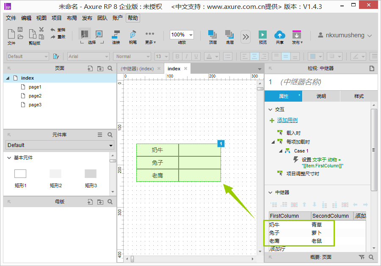Switch to the (中继器) (index) tab

point(137,69)
